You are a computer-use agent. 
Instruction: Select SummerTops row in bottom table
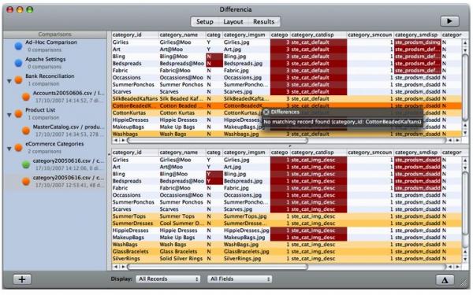pos(286,216)
